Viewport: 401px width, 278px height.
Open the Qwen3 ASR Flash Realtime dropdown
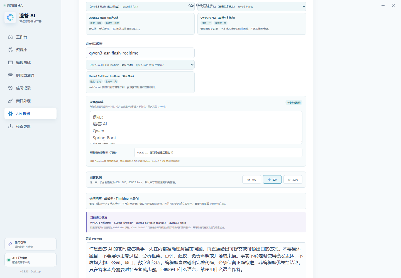point(140,65)
